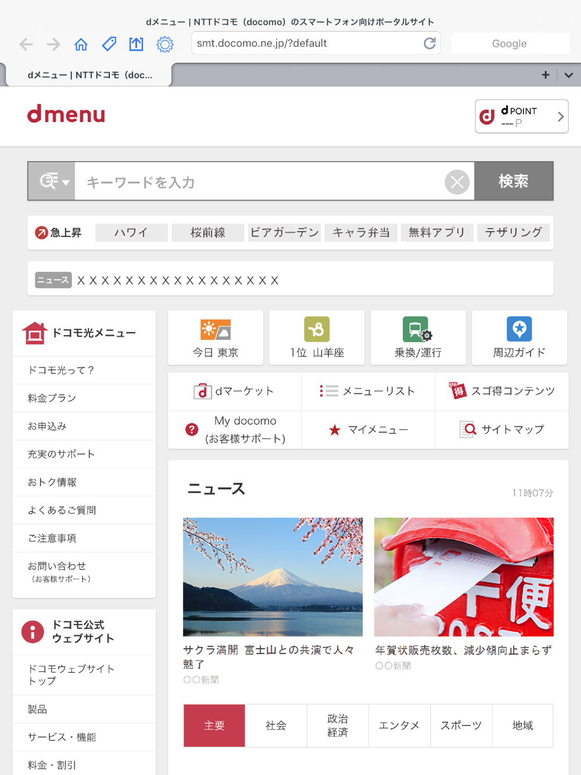
Task: Open the d POINT panel
Action: pyautogui.click(x=521, y=116)
